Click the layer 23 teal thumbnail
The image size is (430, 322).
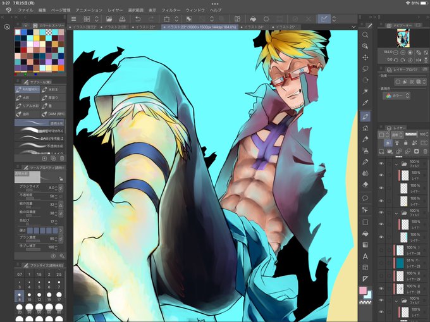(400, 263)
